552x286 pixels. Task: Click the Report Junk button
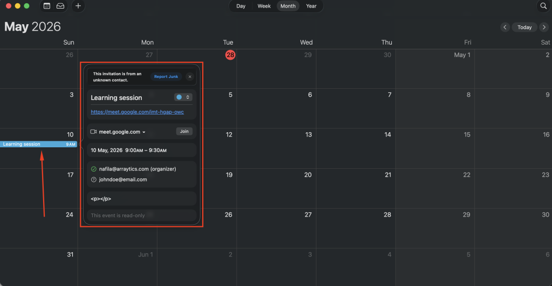point(166,77)
